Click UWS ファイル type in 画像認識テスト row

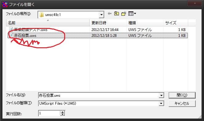(140, 30)
